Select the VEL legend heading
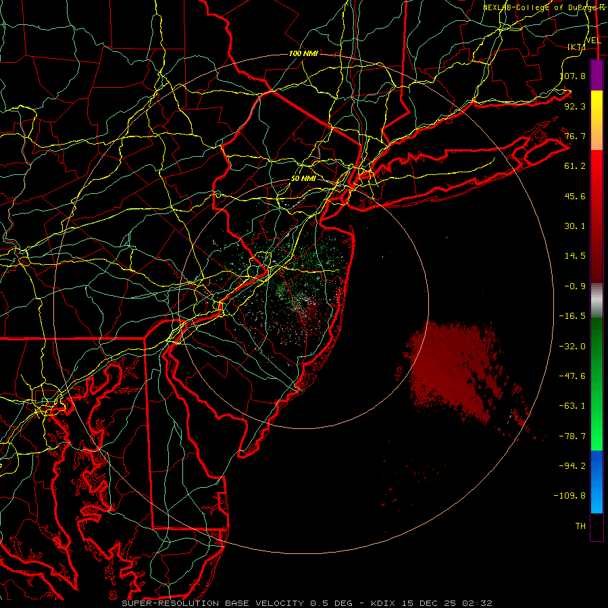Image resolution: width=608 pixels, height=608 pixels. point(593,41)
